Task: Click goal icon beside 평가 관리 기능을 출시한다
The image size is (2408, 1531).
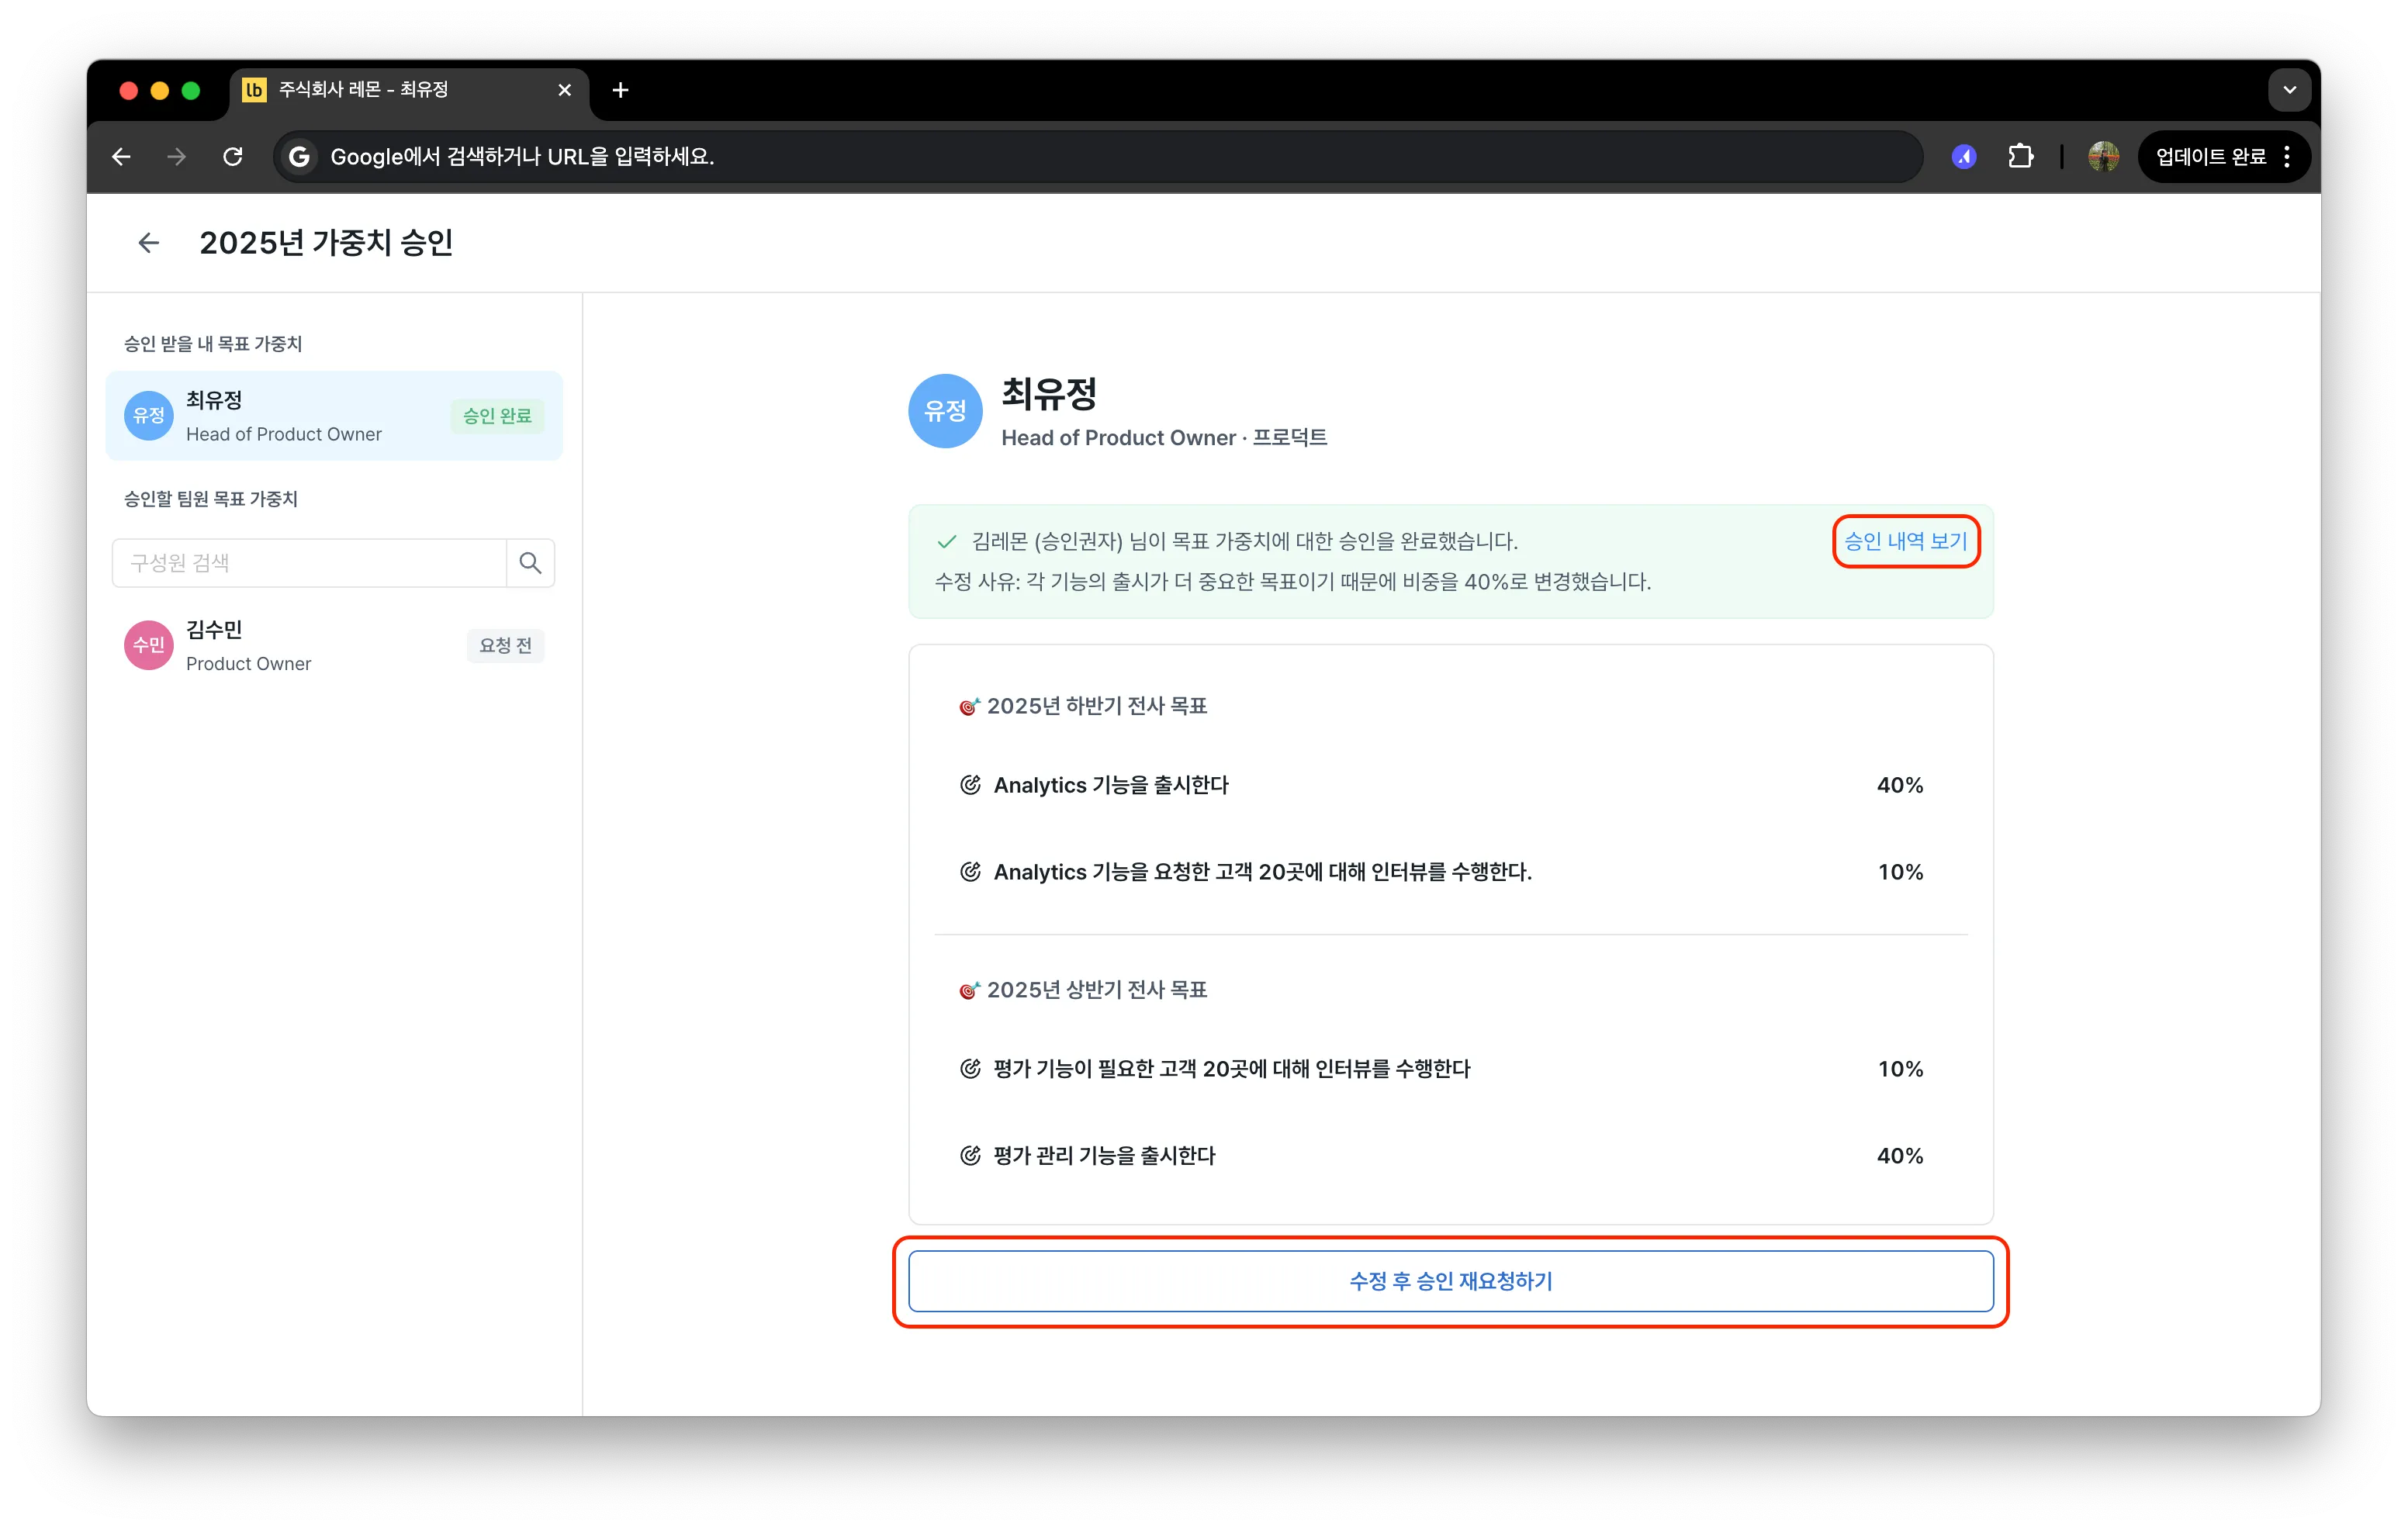Action: click(x=970, y=1156)
